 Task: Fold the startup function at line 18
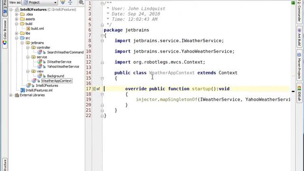102,95
